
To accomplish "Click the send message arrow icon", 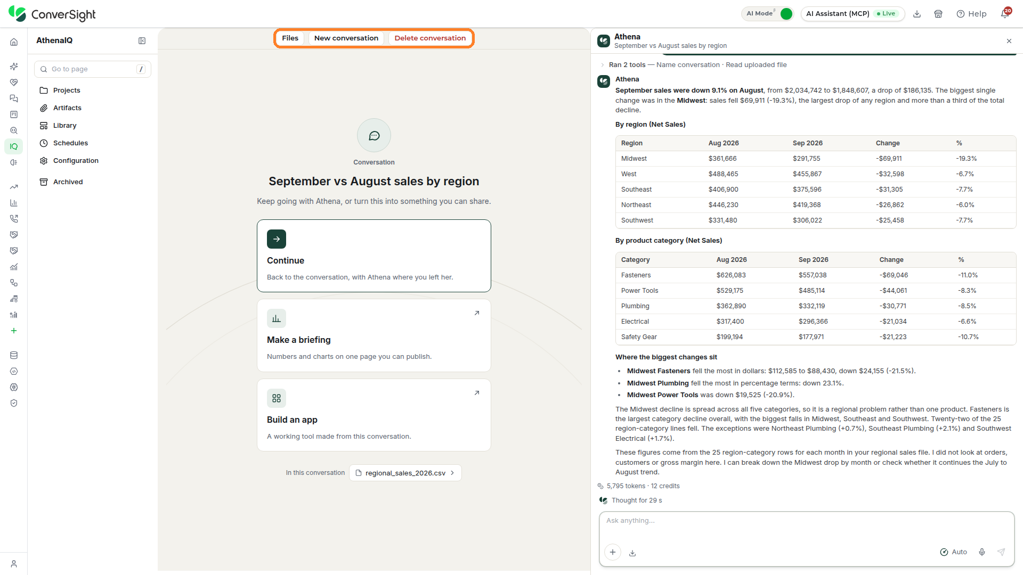I will coord(1001,552).
